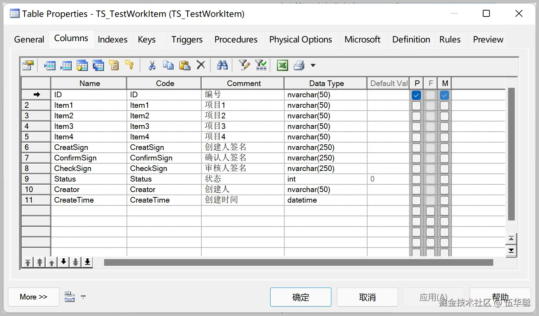Switch to the Triggers tab

[x=187, y=39]
